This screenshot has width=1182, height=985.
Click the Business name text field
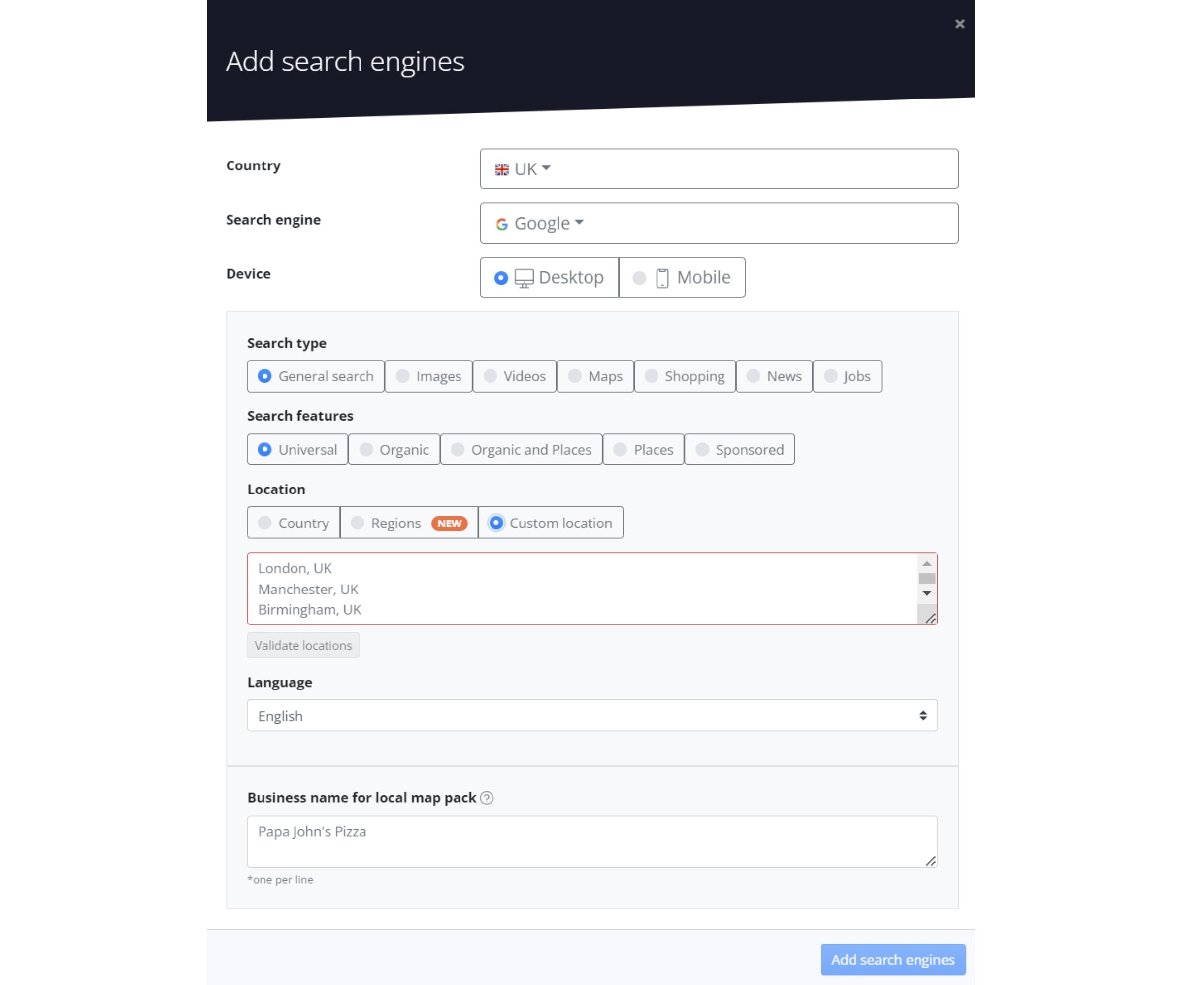tap(592, 841)
